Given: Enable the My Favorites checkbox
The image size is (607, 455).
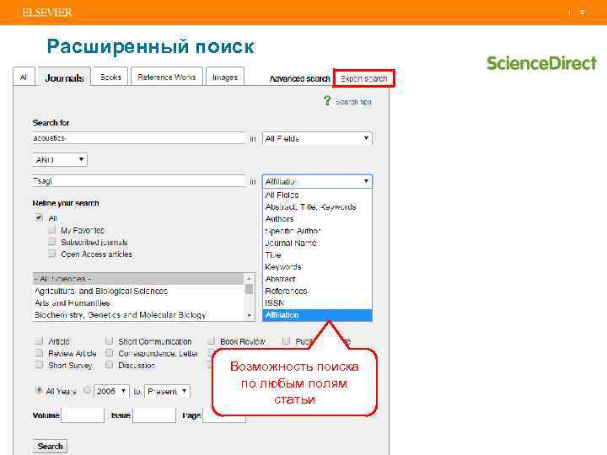Looking at the screenshot, I should 51,230.
